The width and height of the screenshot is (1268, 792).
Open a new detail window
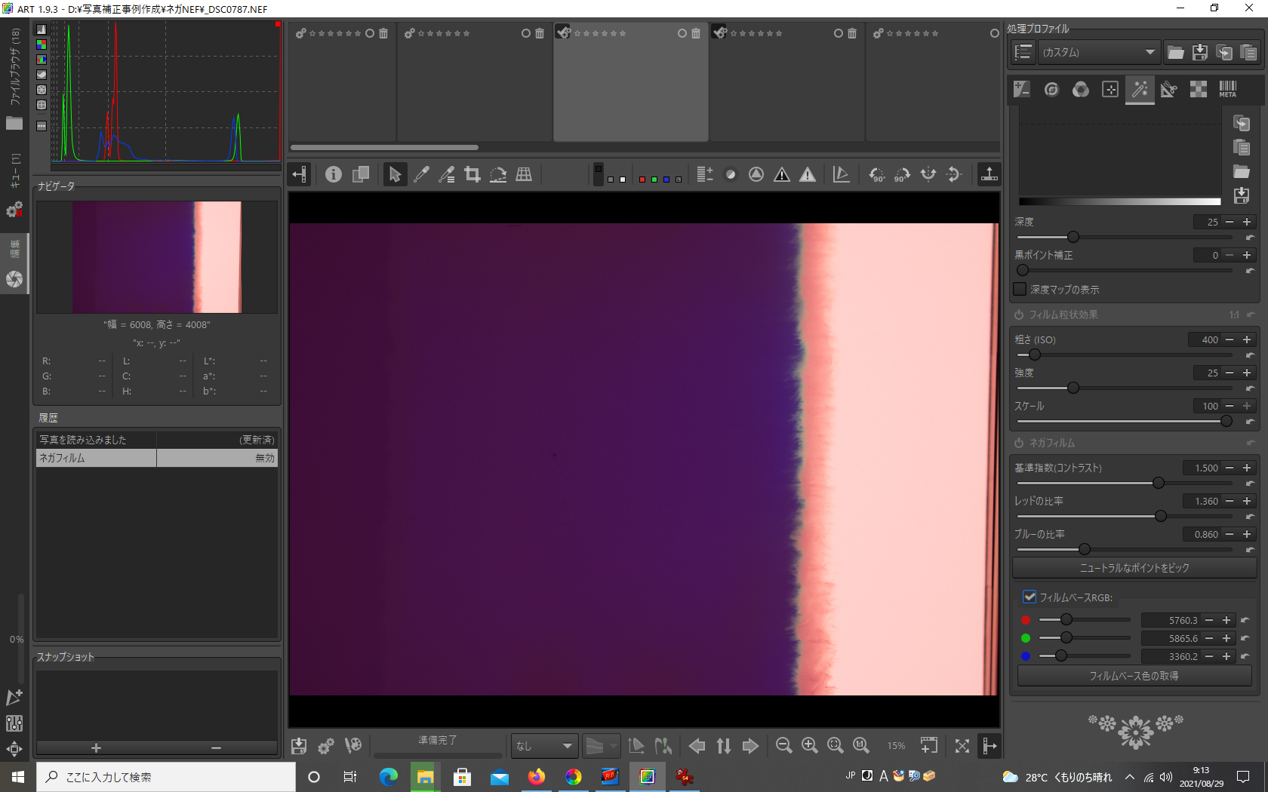pos(929,746)
